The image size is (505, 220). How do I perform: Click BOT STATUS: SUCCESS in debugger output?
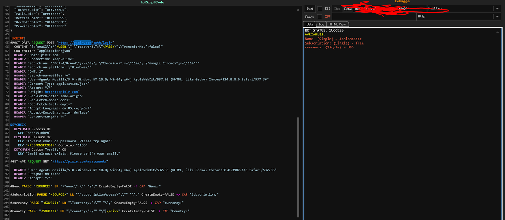324,30
